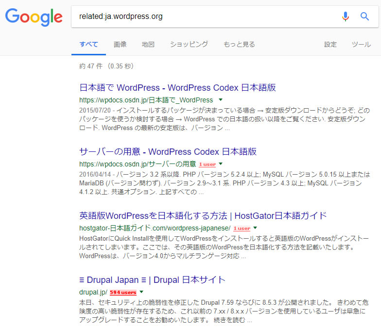
Task: Click the 1 user badge beside hostgator URL
Action: [242, 228]
